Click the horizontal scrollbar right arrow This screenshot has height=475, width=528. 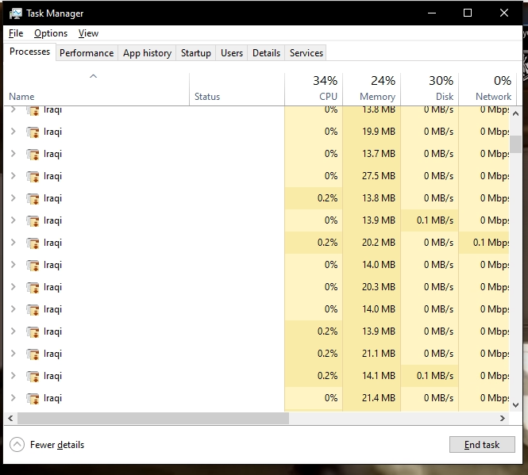(x=503, y=418)
